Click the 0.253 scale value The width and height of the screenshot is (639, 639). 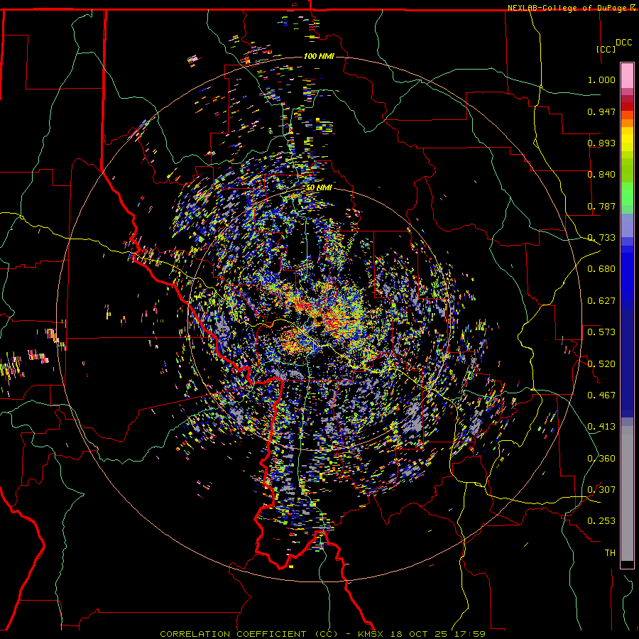[x=601, y=521]
